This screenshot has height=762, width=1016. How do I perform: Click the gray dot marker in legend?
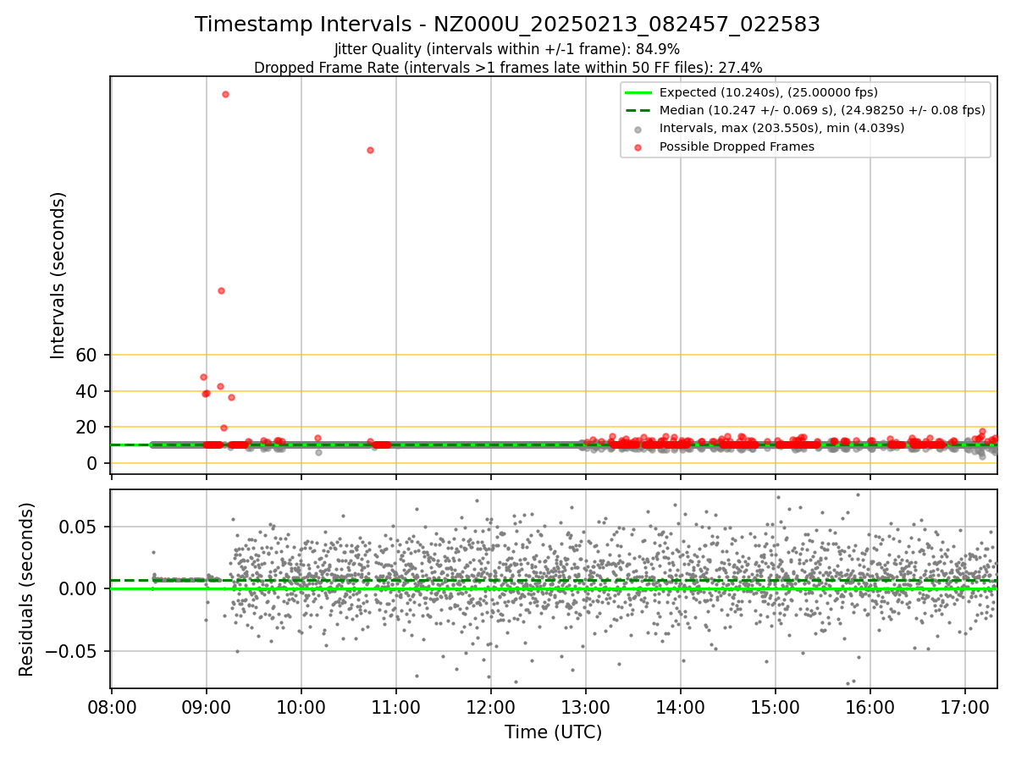(638, 129)
